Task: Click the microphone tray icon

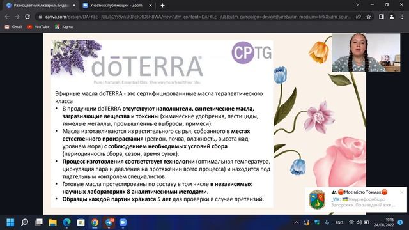Action: pyautogui.click(x=327, y=222)
